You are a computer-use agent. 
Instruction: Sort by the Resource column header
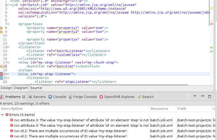(x=163, y=109)
